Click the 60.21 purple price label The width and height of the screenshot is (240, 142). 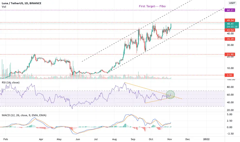[x=230, y=10]
